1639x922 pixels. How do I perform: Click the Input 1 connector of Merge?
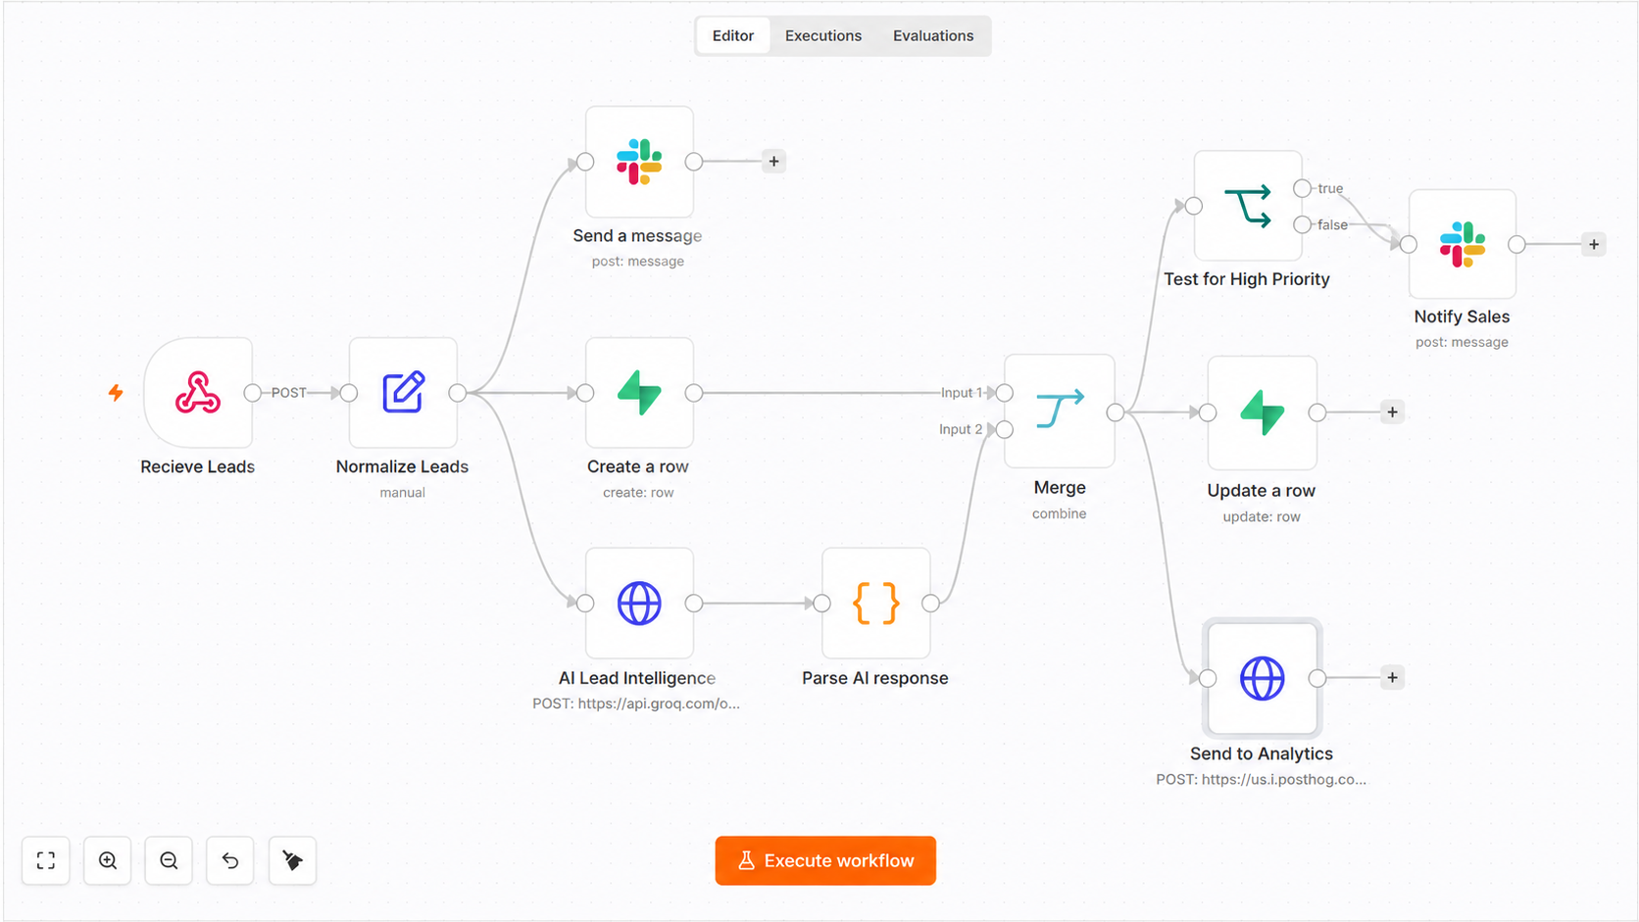[1005, 393]
